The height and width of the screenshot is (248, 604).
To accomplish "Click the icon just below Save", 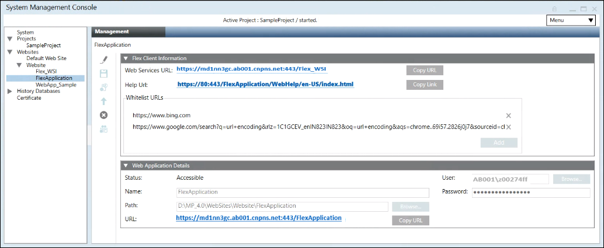I will coord(104,88).
